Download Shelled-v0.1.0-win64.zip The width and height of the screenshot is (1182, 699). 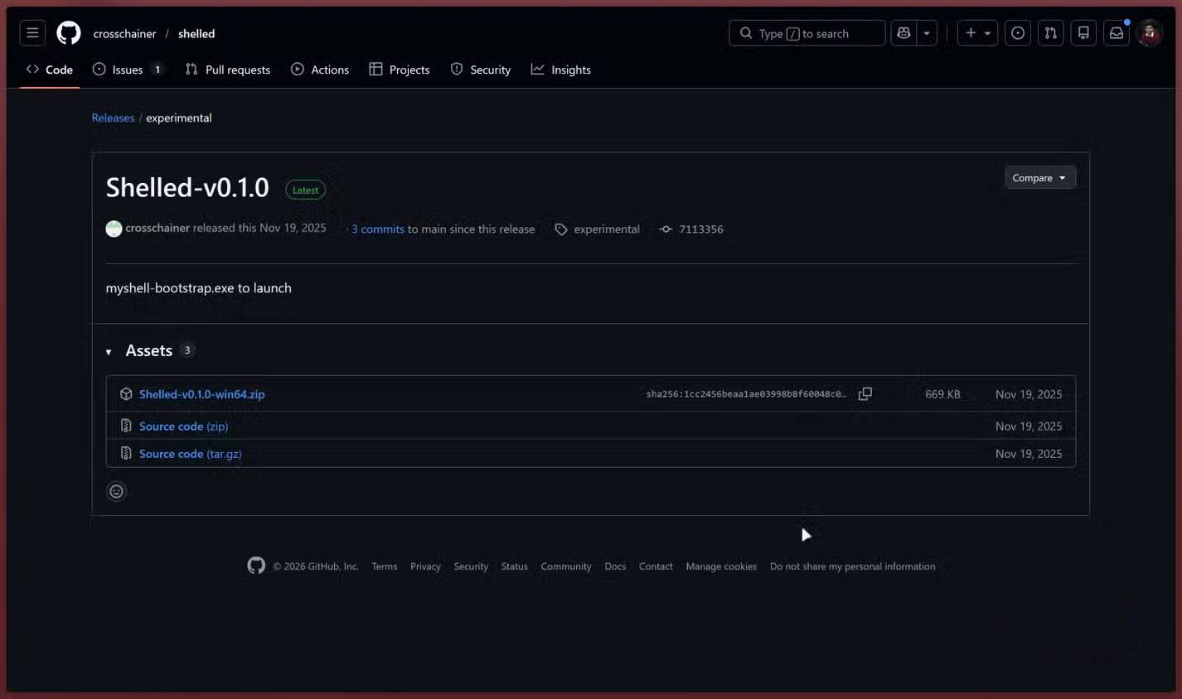(x=202, y=394)
